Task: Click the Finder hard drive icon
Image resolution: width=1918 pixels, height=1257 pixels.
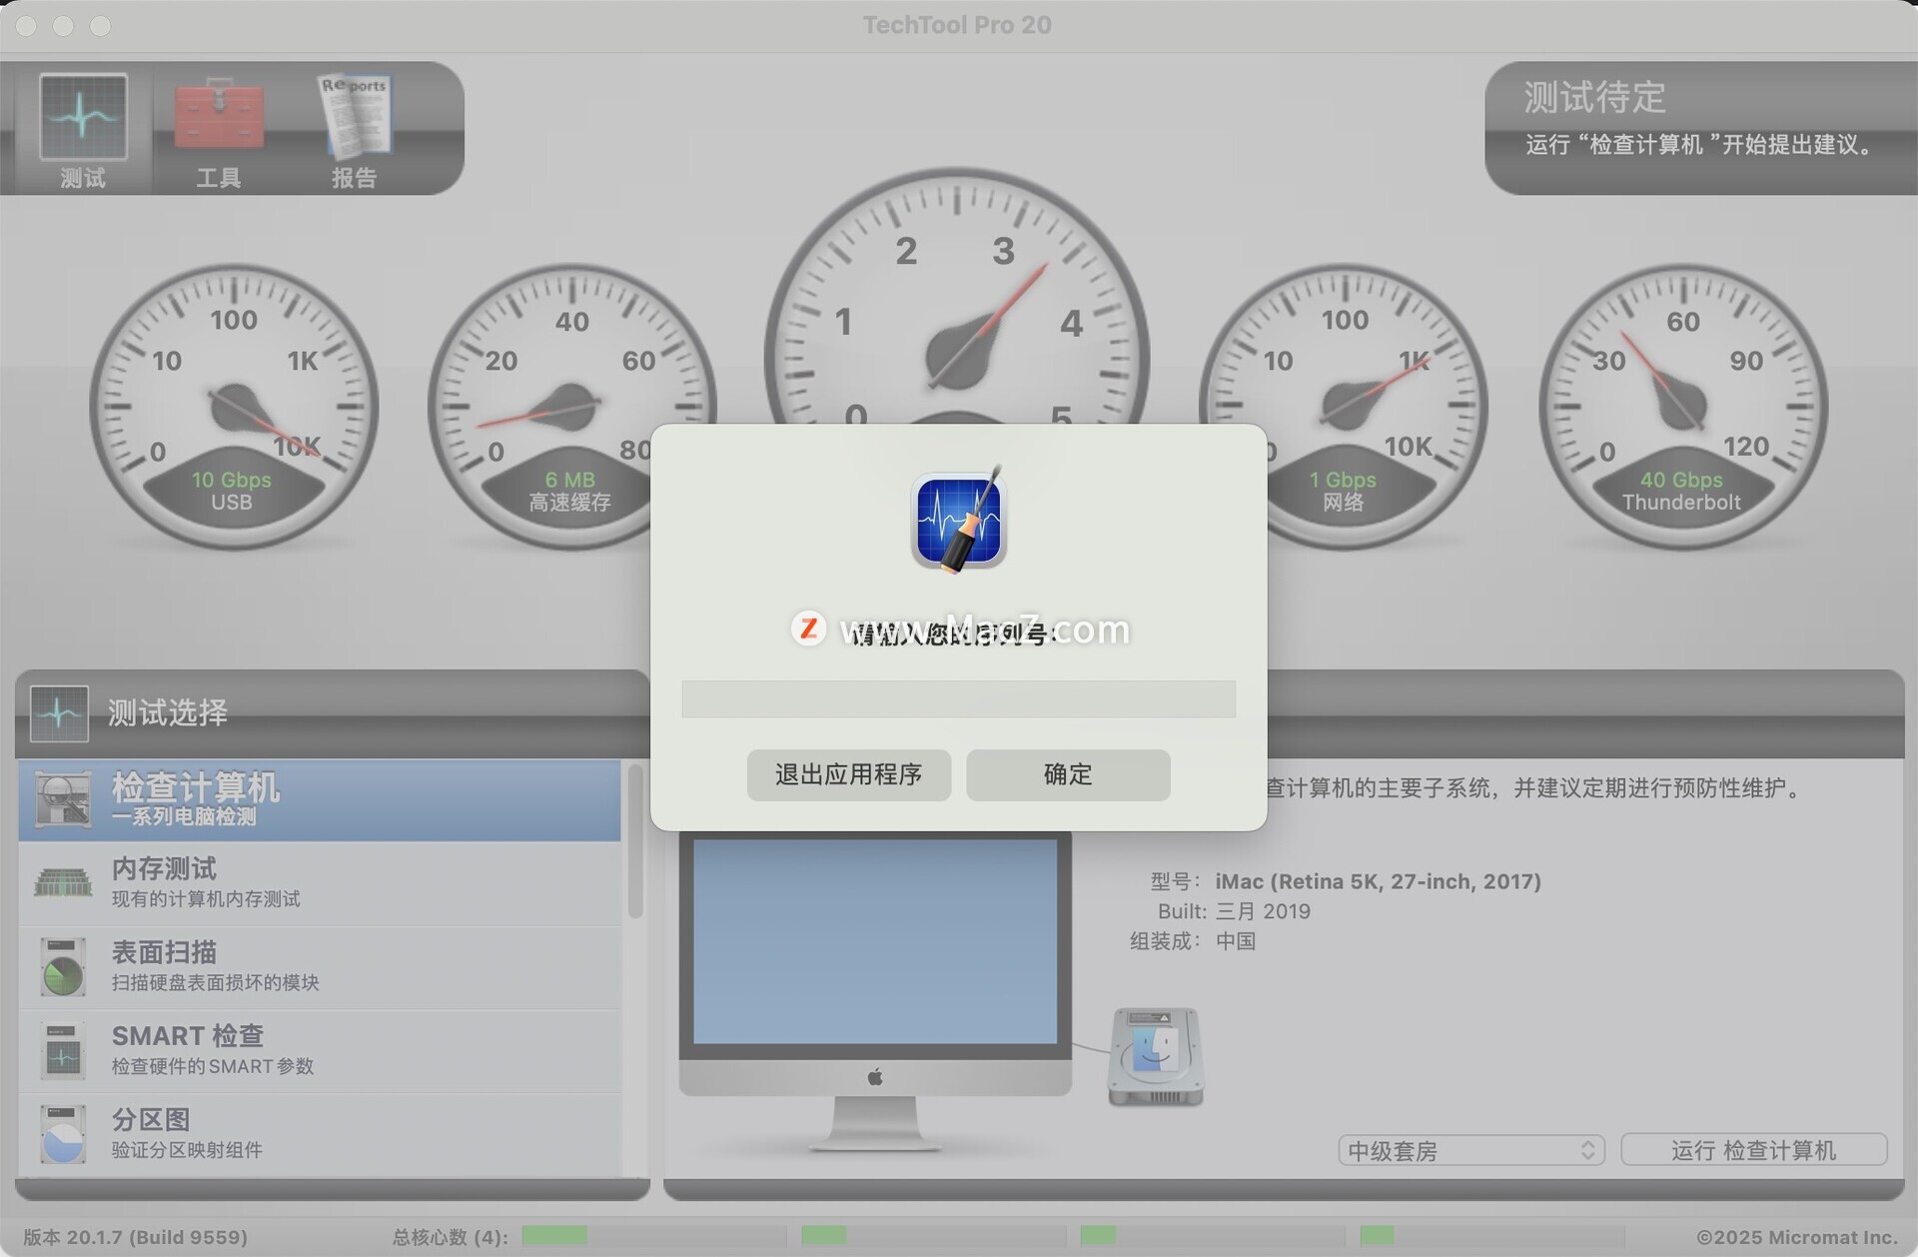Action: point(1156,1056)
